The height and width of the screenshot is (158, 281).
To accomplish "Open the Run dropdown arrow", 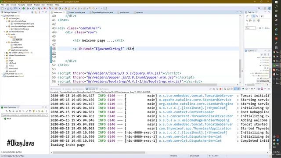I will coord(36,8).
